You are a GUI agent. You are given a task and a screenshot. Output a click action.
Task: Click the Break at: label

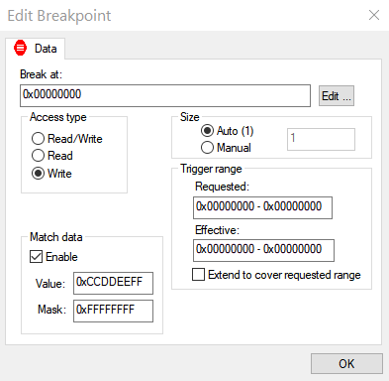point(41,74)
